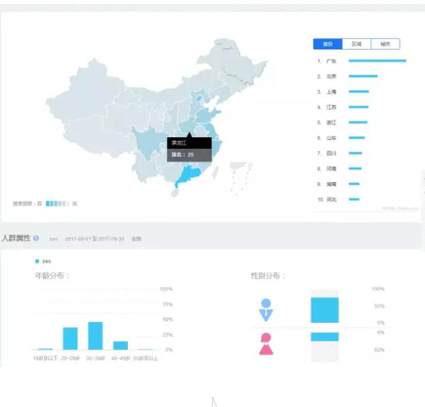The height and width of the screenshot is (407, 425).
Task: Click 浙江 in the province ranking
Action: point(331,123)
